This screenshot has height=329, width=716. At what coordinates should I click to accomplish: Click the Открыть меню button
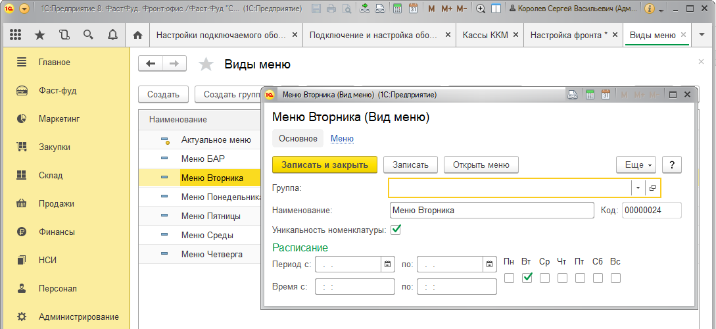pos(481,165)
